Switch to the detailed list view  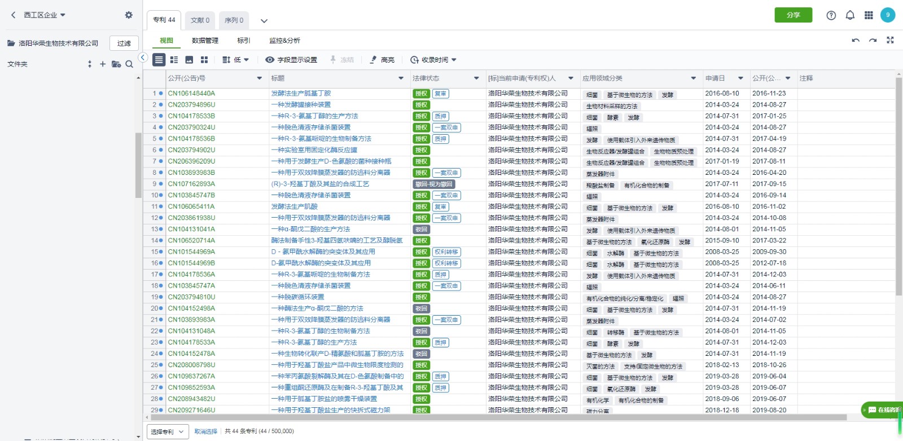click(x=174, y=60)
